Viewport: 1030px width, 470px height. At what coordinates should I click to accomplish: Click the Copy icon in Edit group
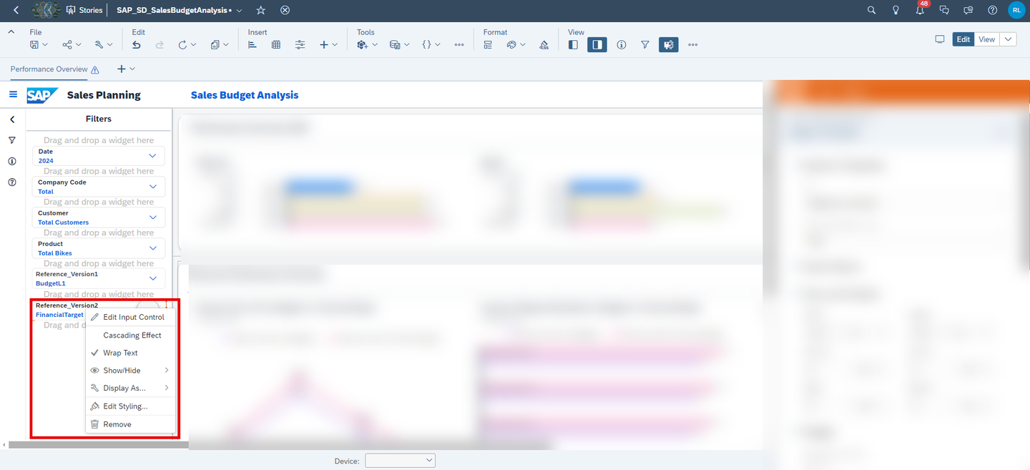click(215, 44)
